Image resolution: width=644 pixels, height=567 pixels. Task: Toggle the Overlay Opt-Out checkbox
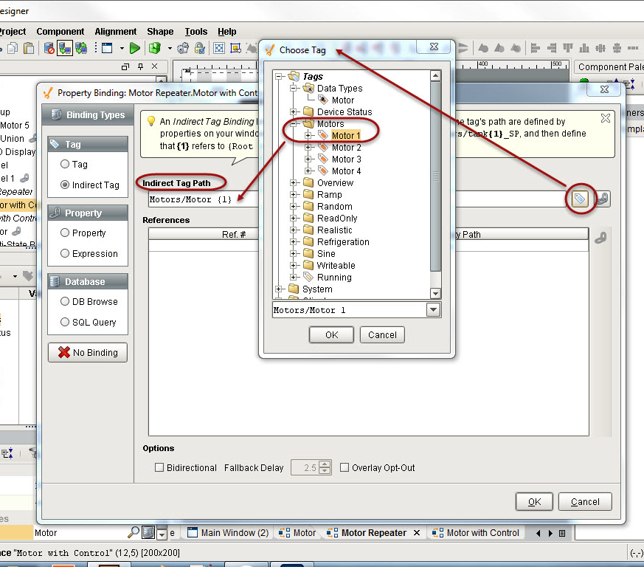344,468
